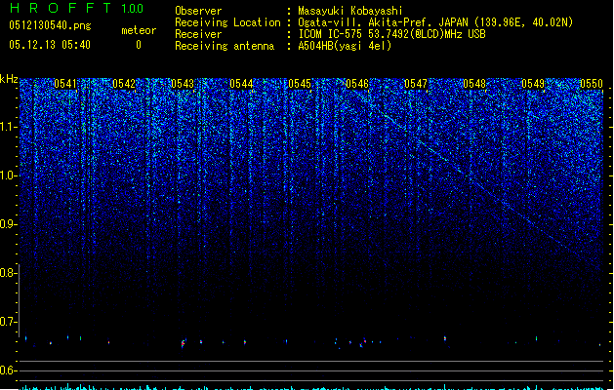
Task: Click the 1.0 frequency axis label
Action: [x=8, y=175]
